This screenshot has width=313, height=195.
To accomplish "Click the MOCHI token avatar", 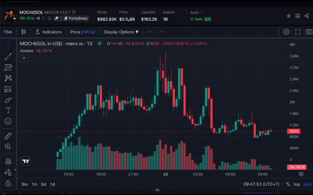I will (x=11, y=16).
